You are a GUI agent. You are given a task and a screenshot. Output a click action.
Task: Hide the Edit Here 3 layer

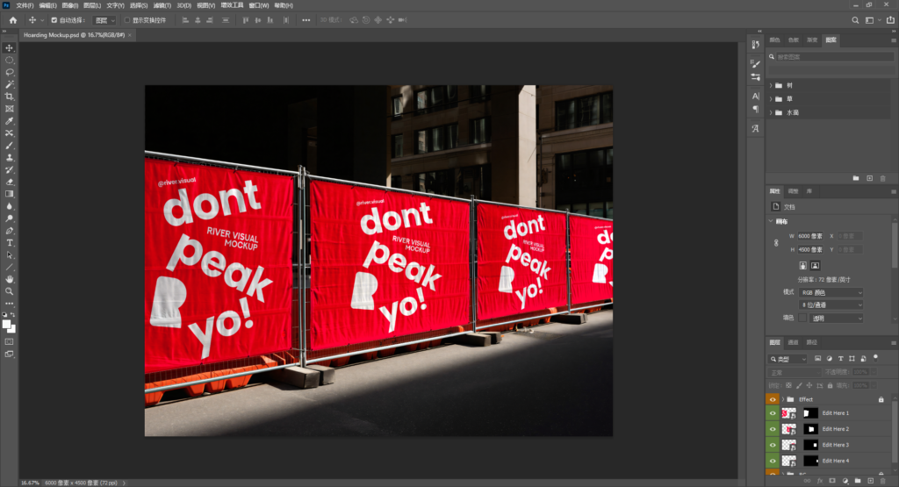(x=773, y=445)
